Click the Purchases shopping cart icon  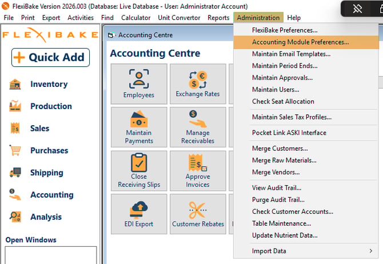pyautogui.click(x=15, y=150)
